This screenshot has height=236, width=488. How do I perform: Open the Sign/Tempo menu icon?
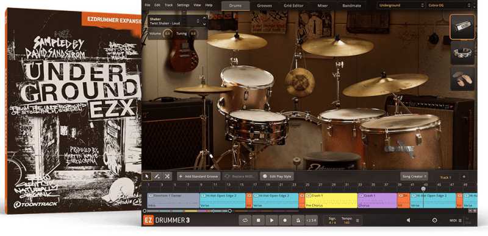(x=357, y=220)
